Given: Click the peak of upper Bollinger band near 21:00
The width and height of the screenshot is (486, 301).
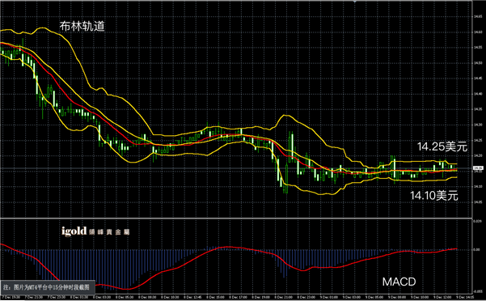Looking at the screenshot, I should click(285, 116).
